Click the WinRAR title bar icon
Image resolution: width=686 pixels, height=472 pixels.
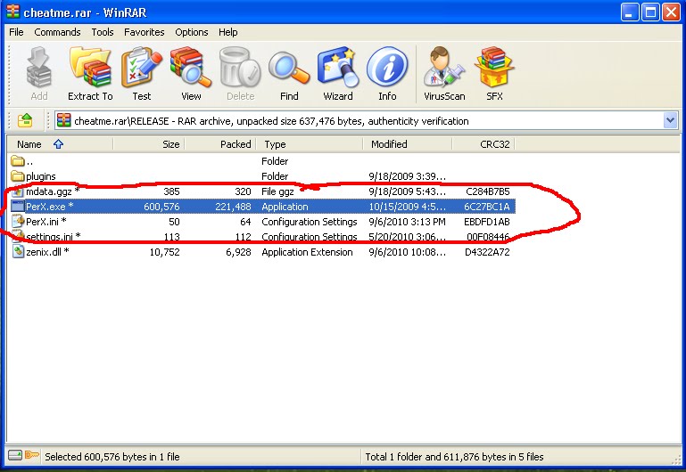pos(13,12)
